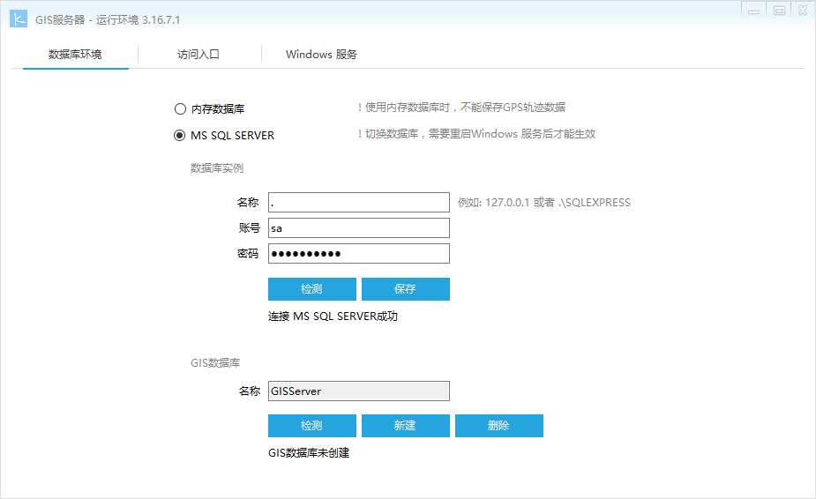The height and width of the screenshot is (499, 816).
Task: Click the 账号 field containing sa
Action: coord(358,228)
